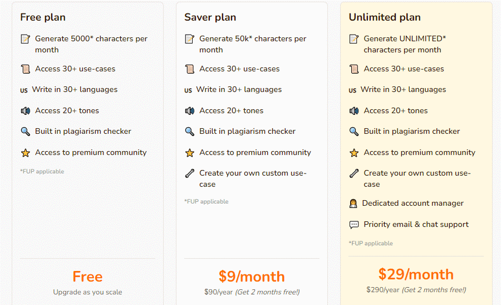Click the orange Free price label

tap(87, 277)
